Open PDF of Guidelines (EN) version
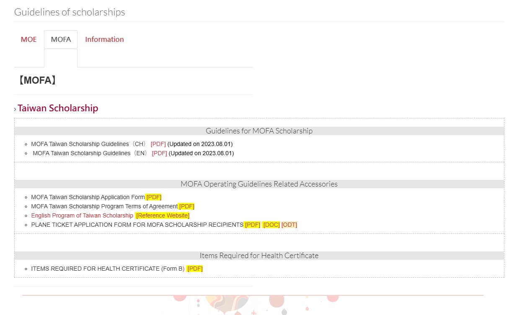 pos(159,153)
